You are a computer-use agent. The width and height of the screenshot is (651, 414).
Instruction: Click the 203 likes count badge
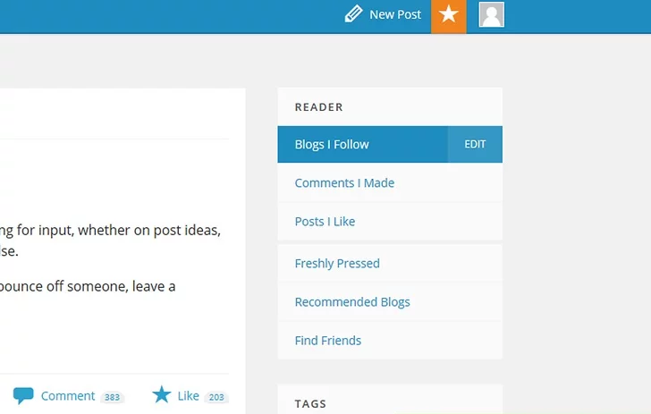[216, 397]
